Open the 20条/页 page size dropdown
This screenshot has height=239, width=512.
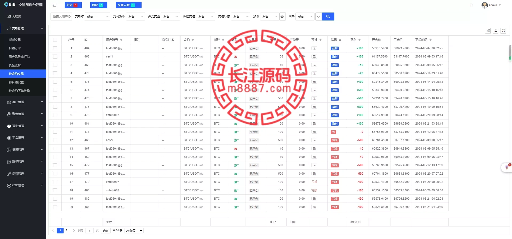tap(134, 230)
